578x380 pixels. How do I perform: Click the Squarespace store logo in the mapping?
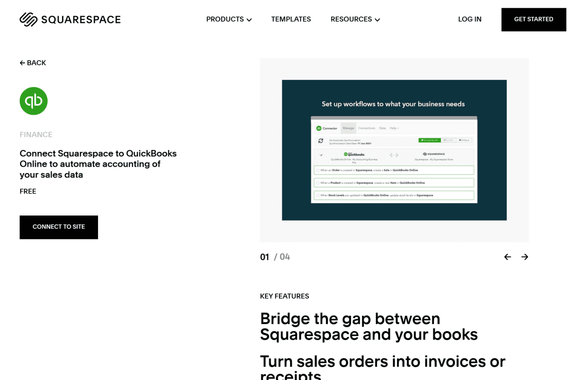[433, 154]
